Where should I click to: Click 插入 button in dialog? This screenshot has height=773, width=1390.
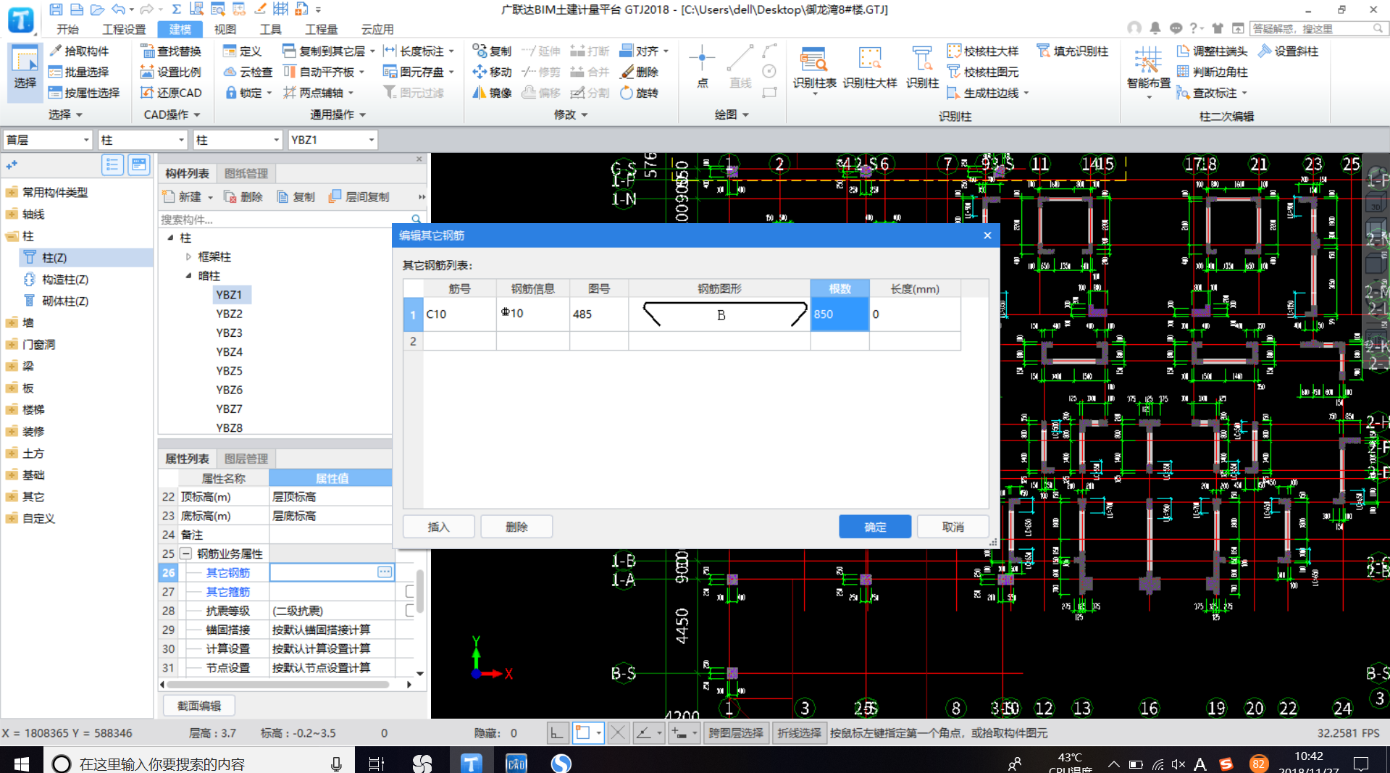coord(439,527)
